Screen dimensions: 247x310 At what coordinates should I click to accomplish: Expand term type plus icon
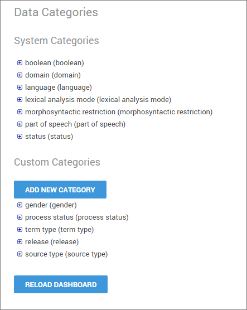20,229
